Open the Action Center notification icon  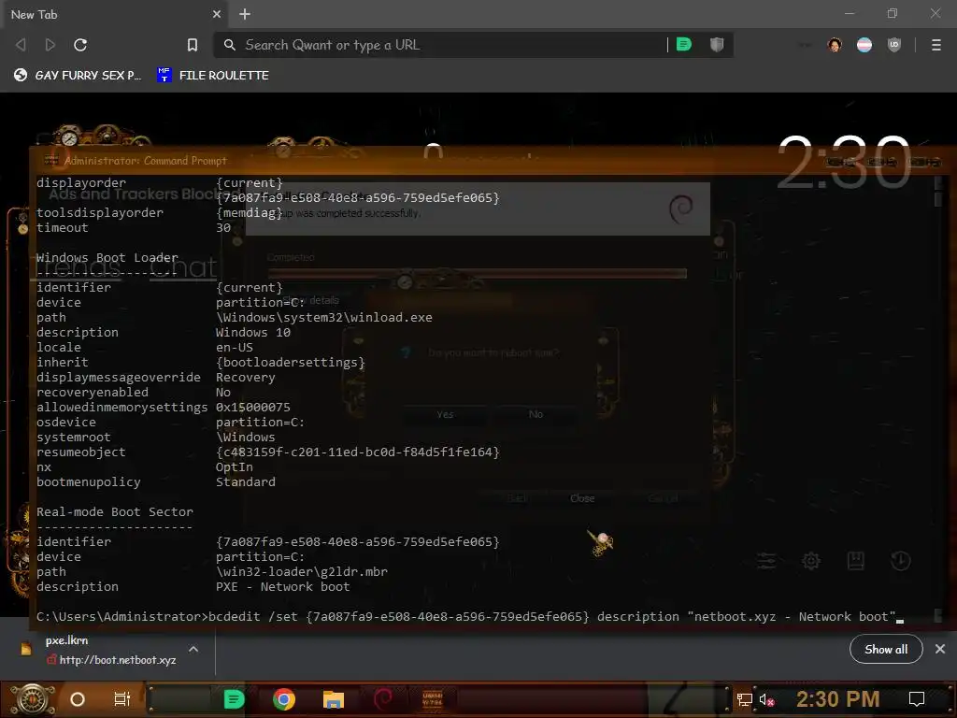[916, 699]
